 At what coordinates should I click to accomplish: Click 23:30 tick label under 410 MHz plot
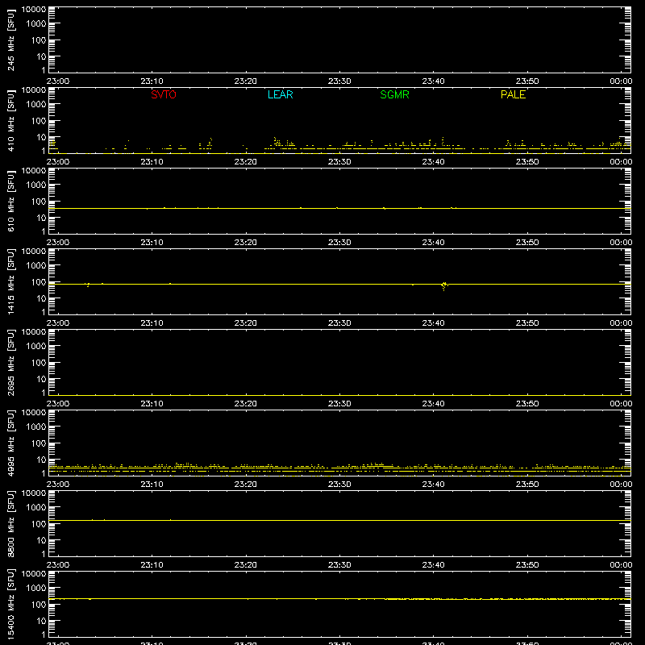(339, 162)
